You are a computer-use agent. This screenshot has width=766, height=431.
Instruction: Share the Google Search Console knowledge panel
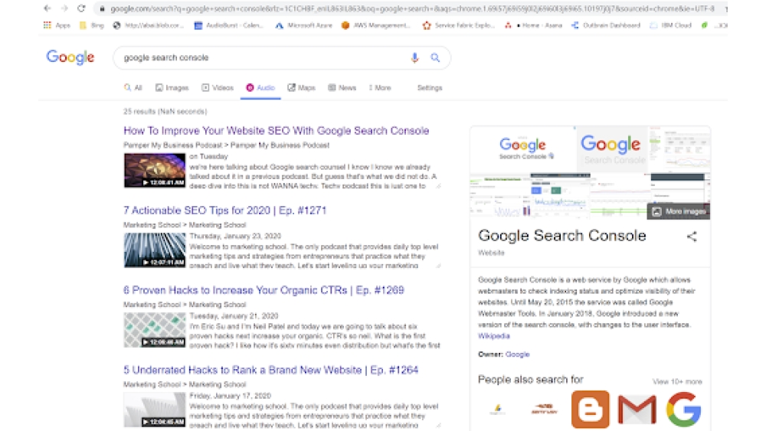[x=692, y=237]
